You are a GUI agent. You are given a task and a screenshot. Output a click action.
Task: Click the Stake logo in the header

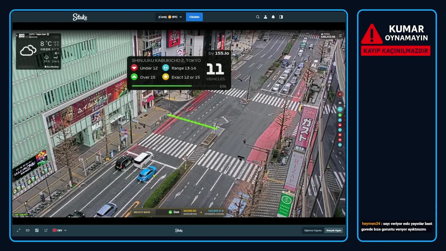click(80, 17)
